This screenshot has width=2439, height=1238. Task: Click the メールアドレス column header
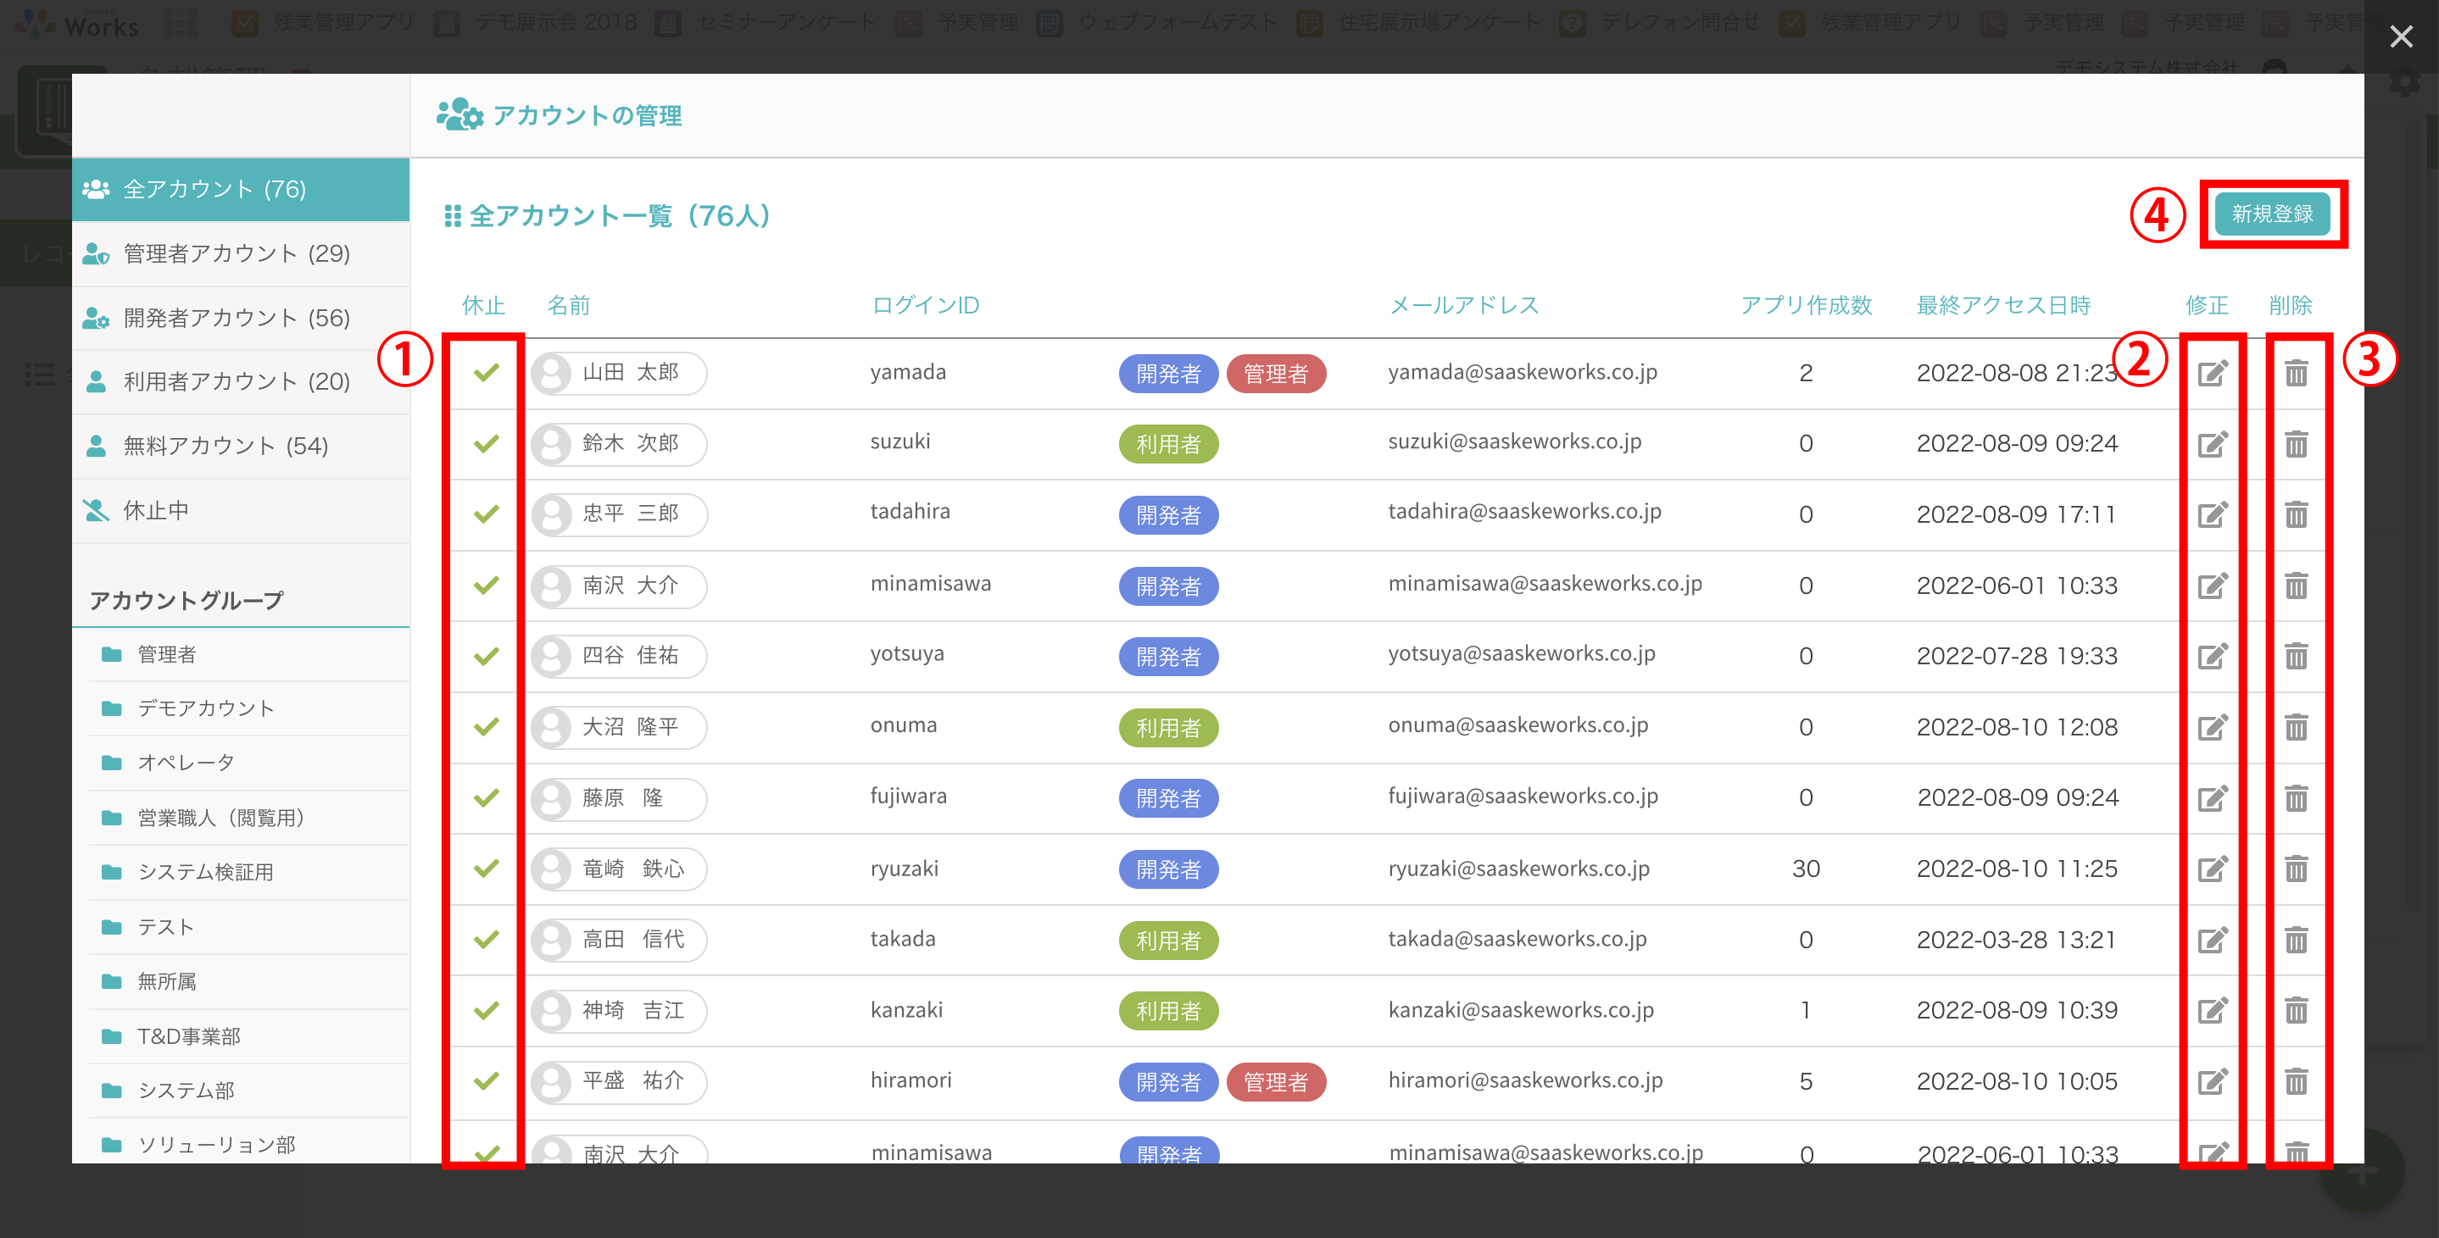click(1464, 306)
